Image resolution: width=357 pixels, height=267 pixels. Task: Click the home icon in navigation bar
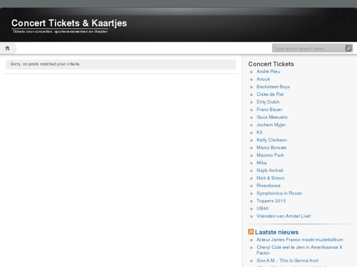click(7, 48)
